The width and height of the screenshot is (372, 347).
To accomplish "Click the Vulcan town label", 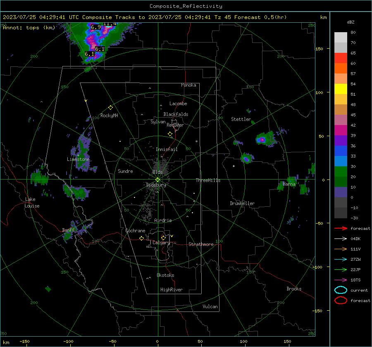I will [210, 307].
